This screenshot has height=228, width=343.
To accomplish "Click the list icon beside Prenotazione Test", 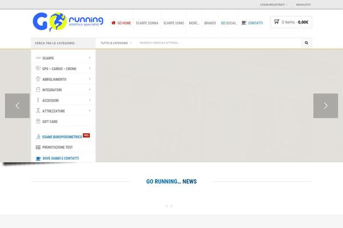I will point(38,147).
